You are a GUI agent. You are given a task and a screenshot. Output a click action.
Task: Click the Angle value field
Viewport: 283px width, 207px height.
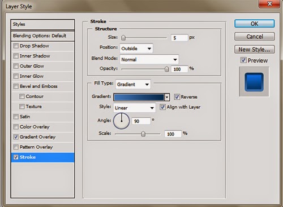(x=141, y=121)
